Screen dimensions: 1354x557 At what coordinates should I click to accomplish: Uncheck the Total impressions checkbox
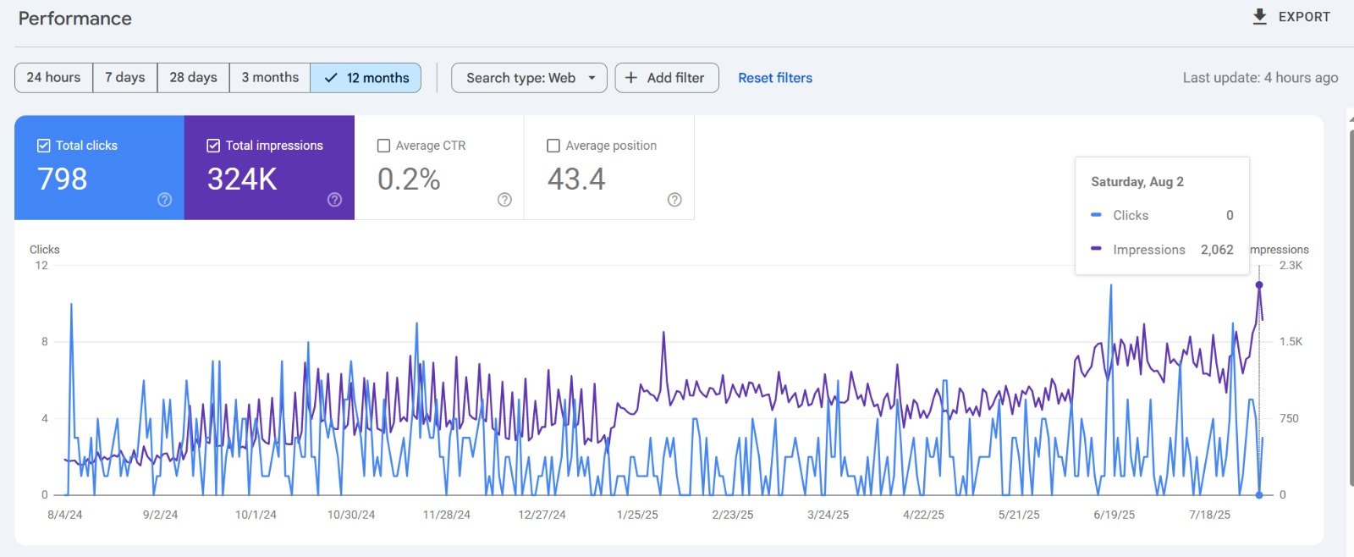213,146
